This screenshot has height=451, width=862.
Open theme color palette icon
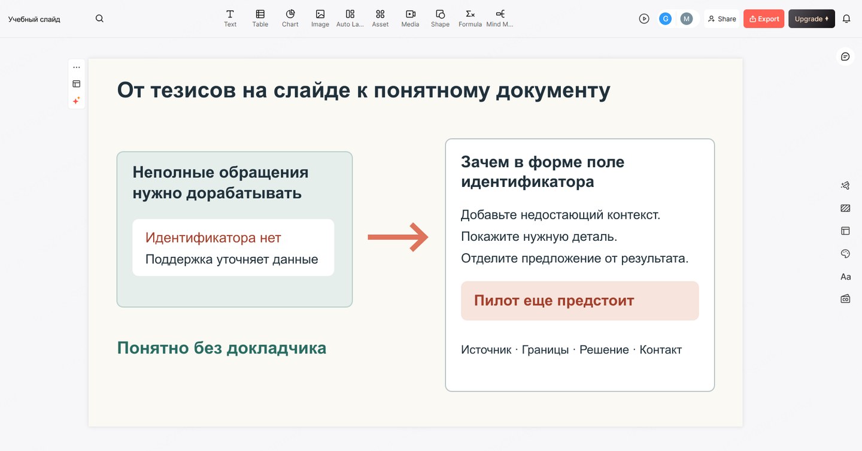click(845, 253)
